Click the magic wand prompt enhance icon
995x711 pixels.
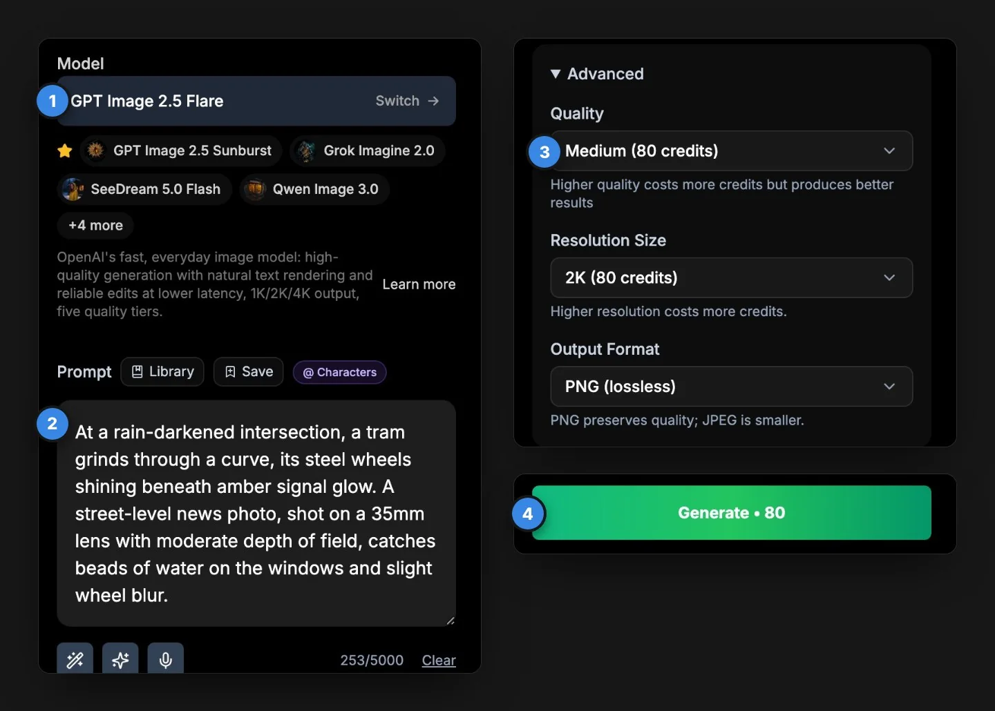pyautogui.click(x=75, y=660)
